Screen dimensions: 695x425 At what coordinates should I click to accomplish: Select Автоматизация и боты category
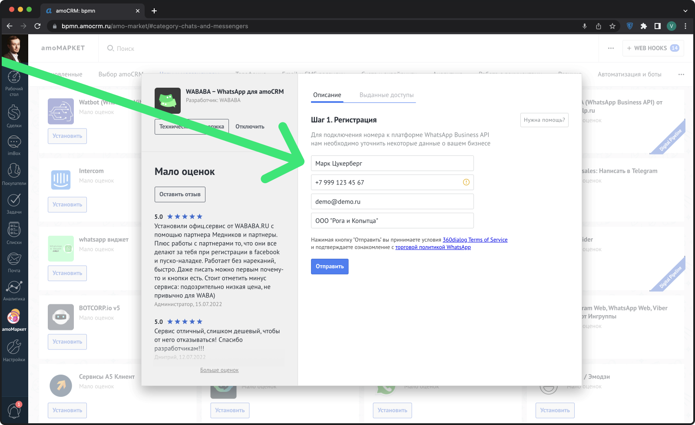click(629, 74)
